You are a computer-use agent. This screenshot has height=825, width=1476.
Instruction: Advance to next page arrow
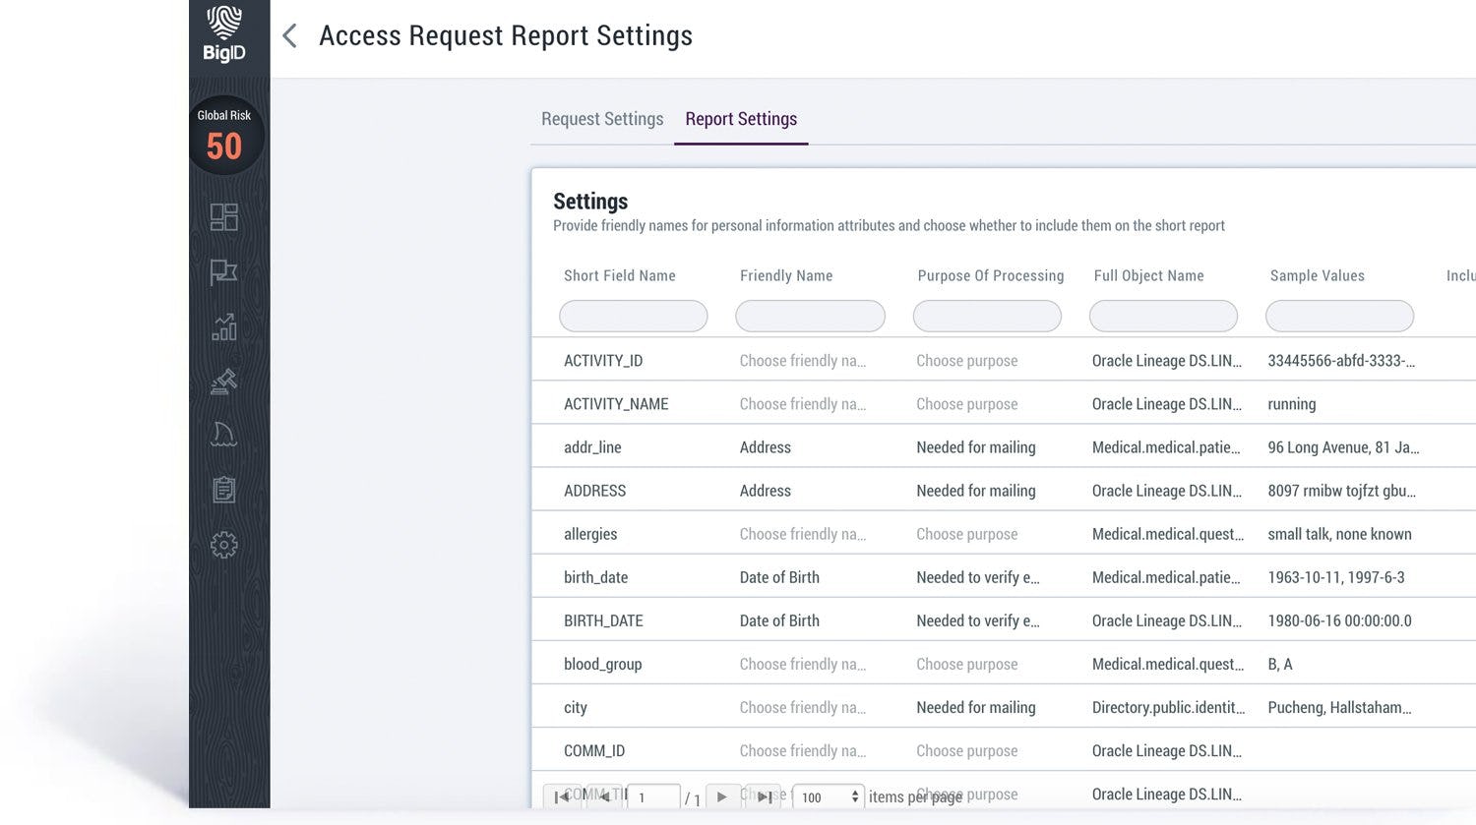point(723,796)
